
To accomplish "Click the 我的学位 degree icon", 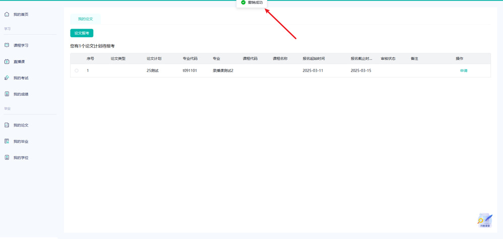I will (x=7, y=157).
